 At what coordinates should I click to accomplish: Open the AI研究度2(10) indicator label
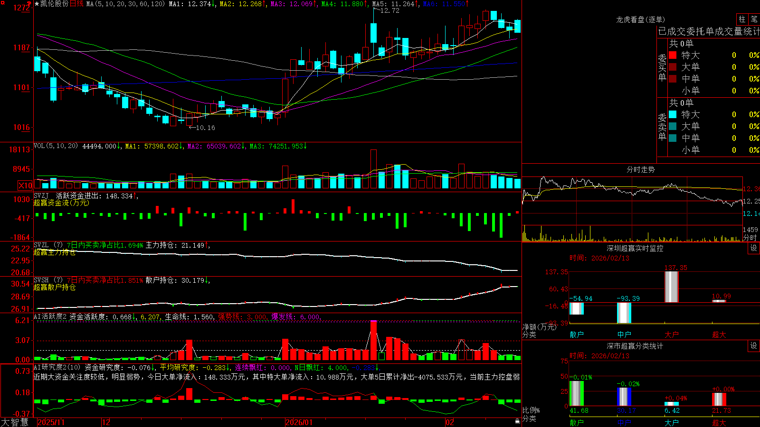[57, 367]
